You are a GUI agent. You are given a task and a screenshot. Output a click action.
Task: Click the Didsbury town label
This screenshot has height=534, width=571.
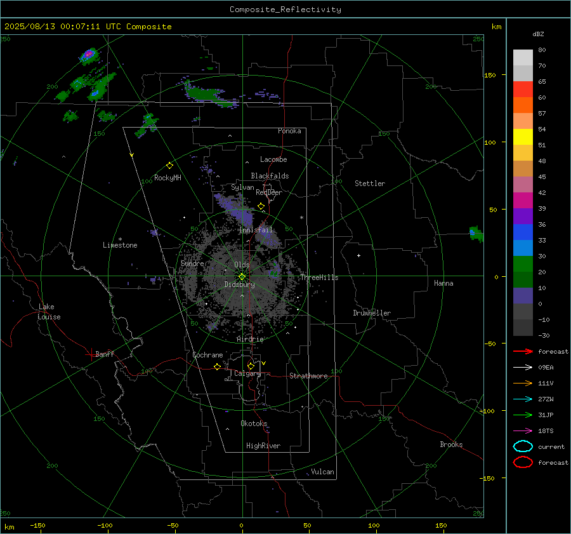point(239,284)
